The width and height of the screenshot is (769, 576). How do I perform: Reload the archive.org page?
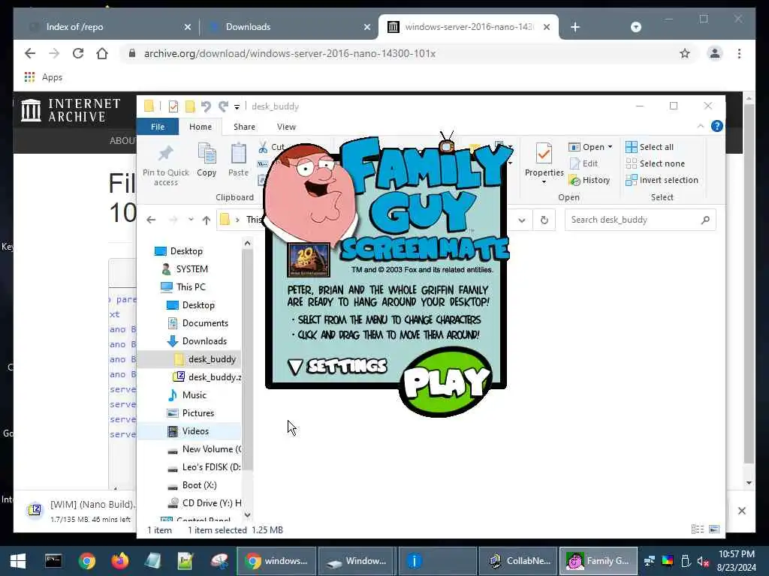coord(78,53)
